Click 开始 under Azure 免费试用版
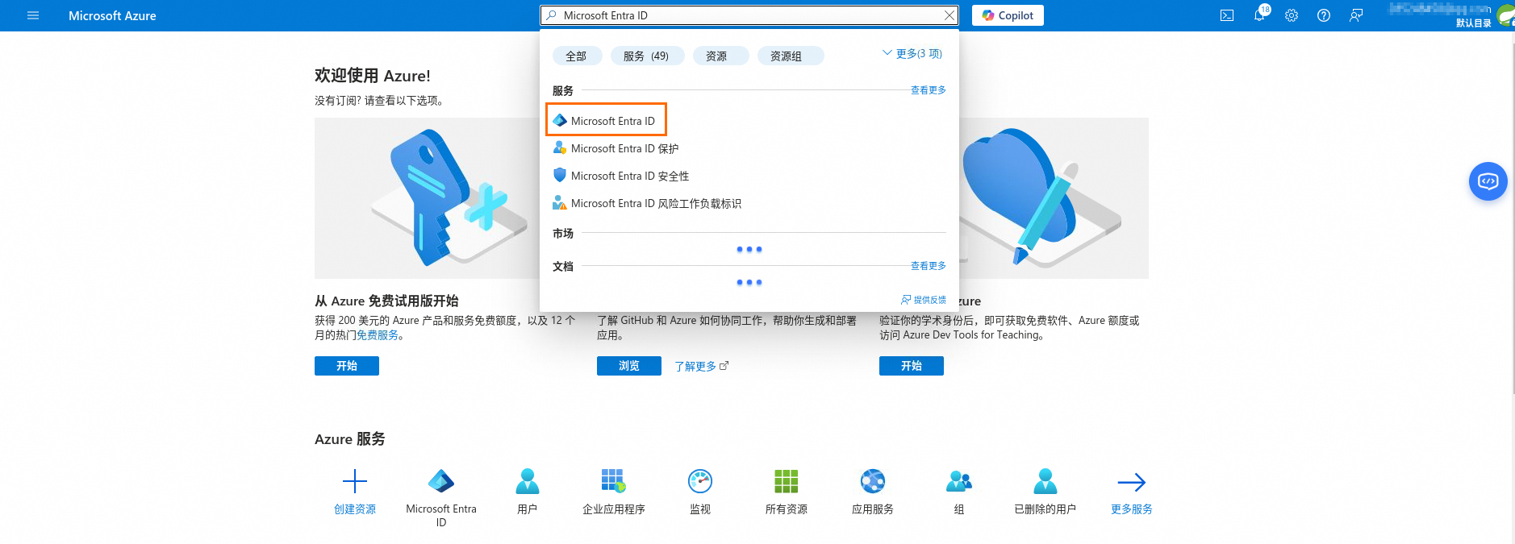Screen dimensions: 1515x544 click(x=347, y=366)
